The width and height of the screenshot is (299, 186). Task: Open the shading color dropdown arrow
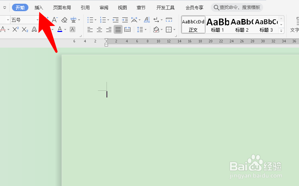pyautogui.click(x=161, y=29)
